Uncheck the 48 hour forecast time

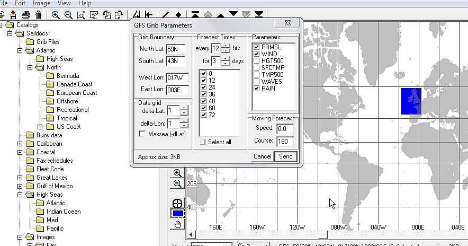click(203, 101)
